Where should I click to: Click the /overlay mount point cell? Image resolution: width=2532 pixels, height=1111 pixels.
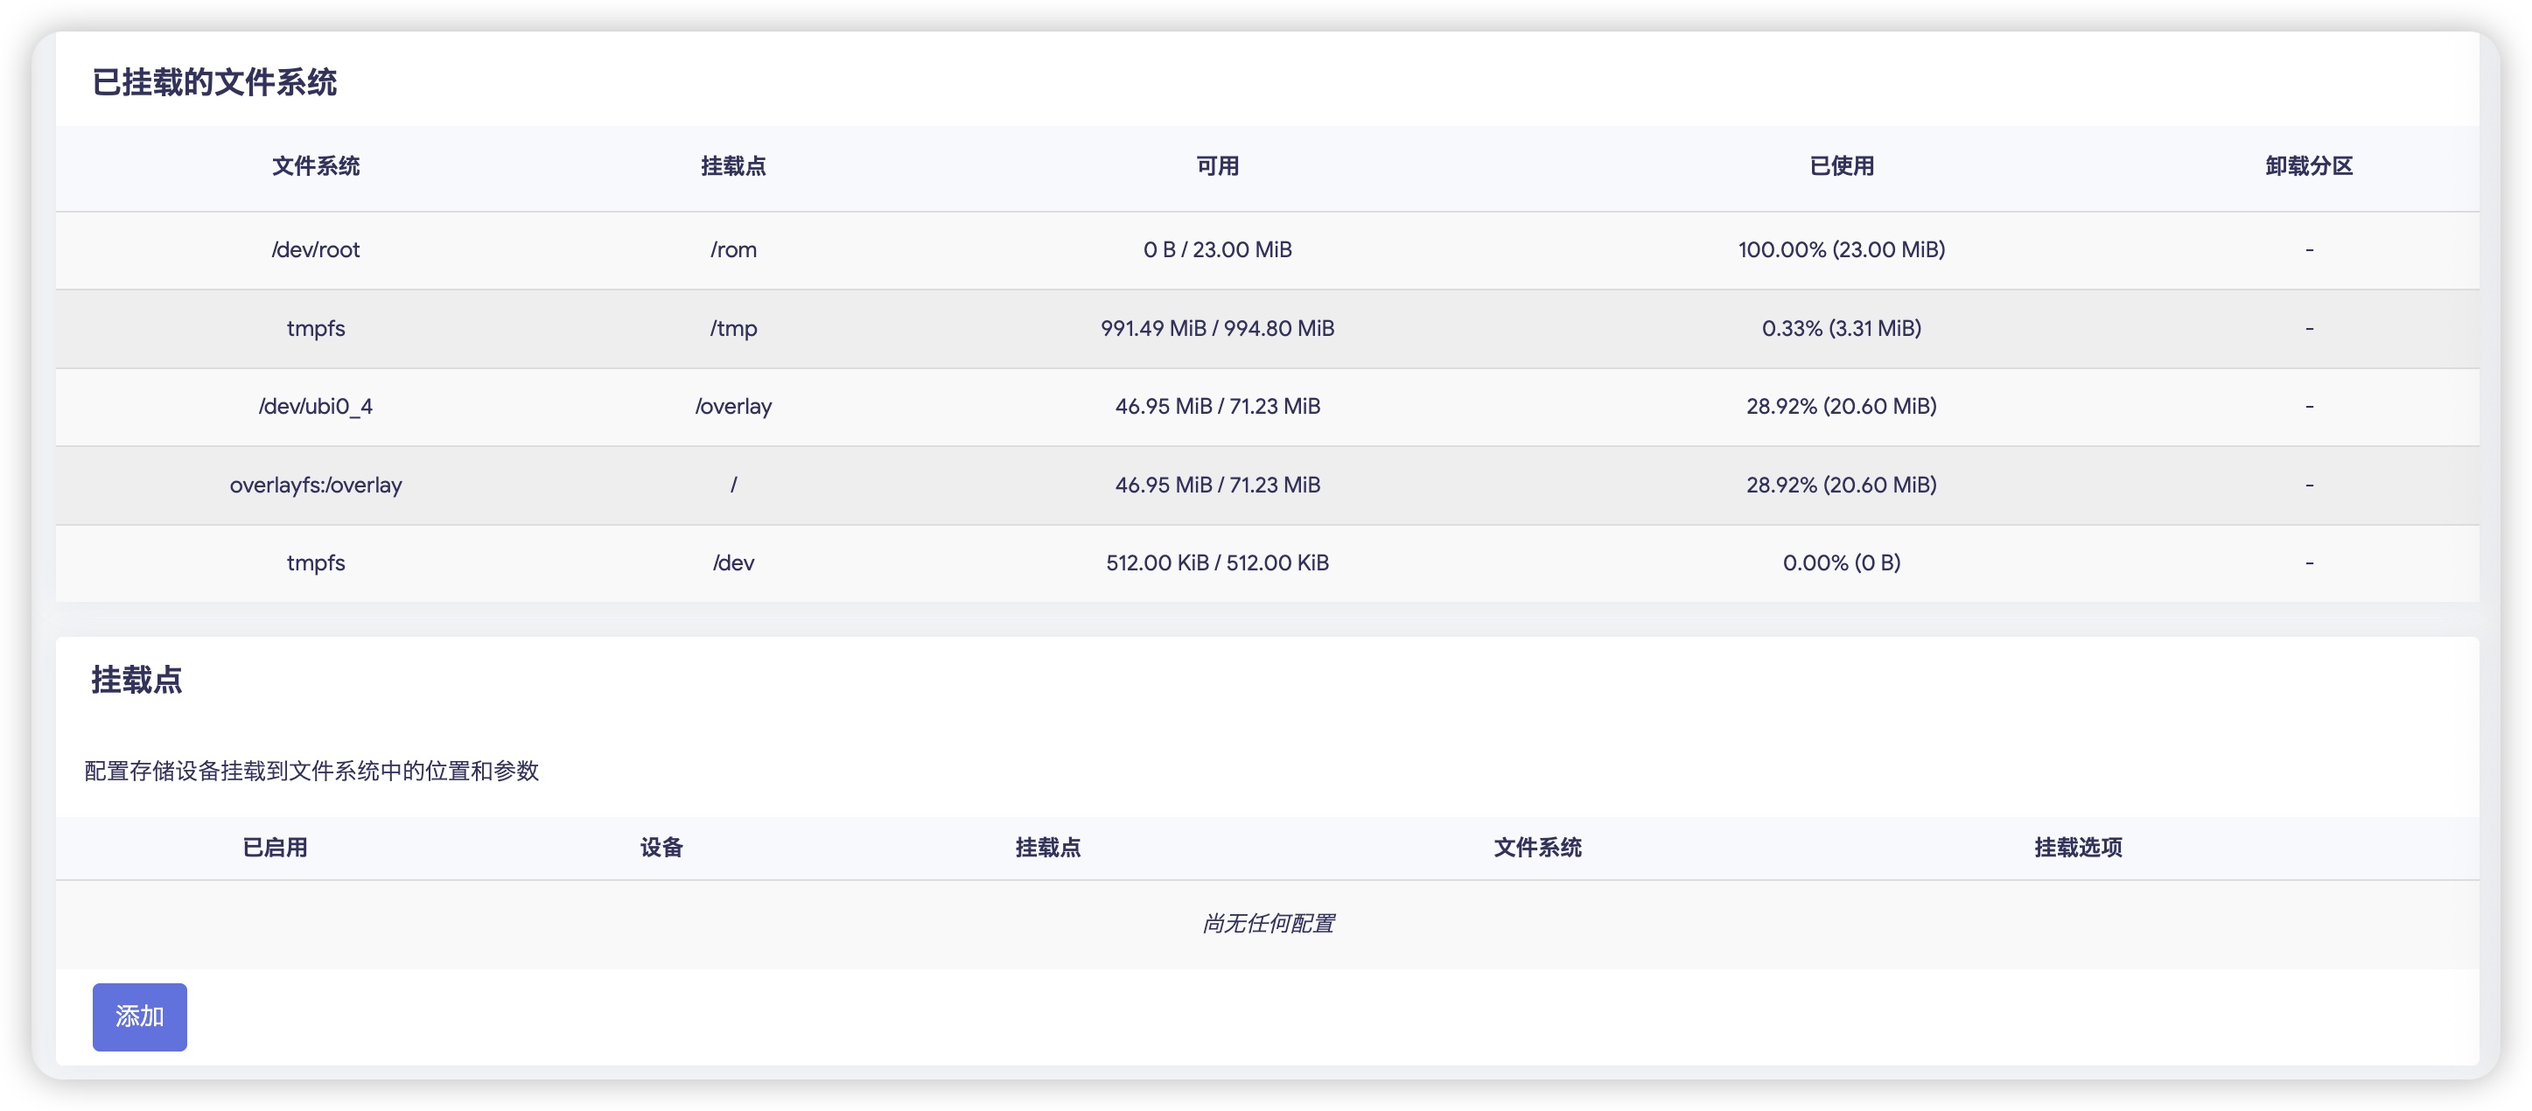point(733,406)
